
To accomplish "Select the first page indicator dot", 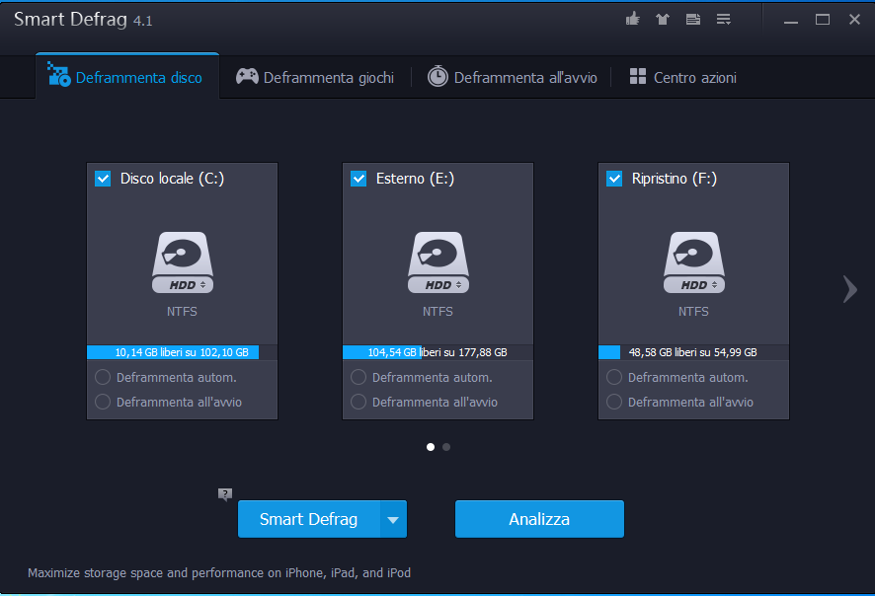I will pos(431,447).
